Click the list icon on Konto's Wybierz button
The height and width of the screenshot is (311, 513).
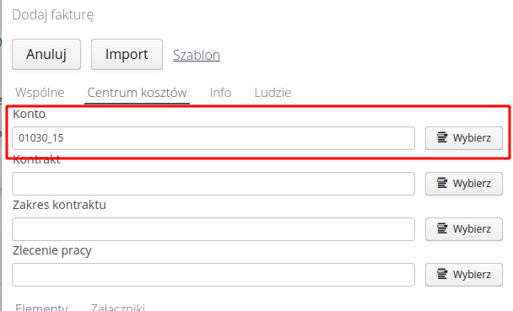click(x=442, y=137)
